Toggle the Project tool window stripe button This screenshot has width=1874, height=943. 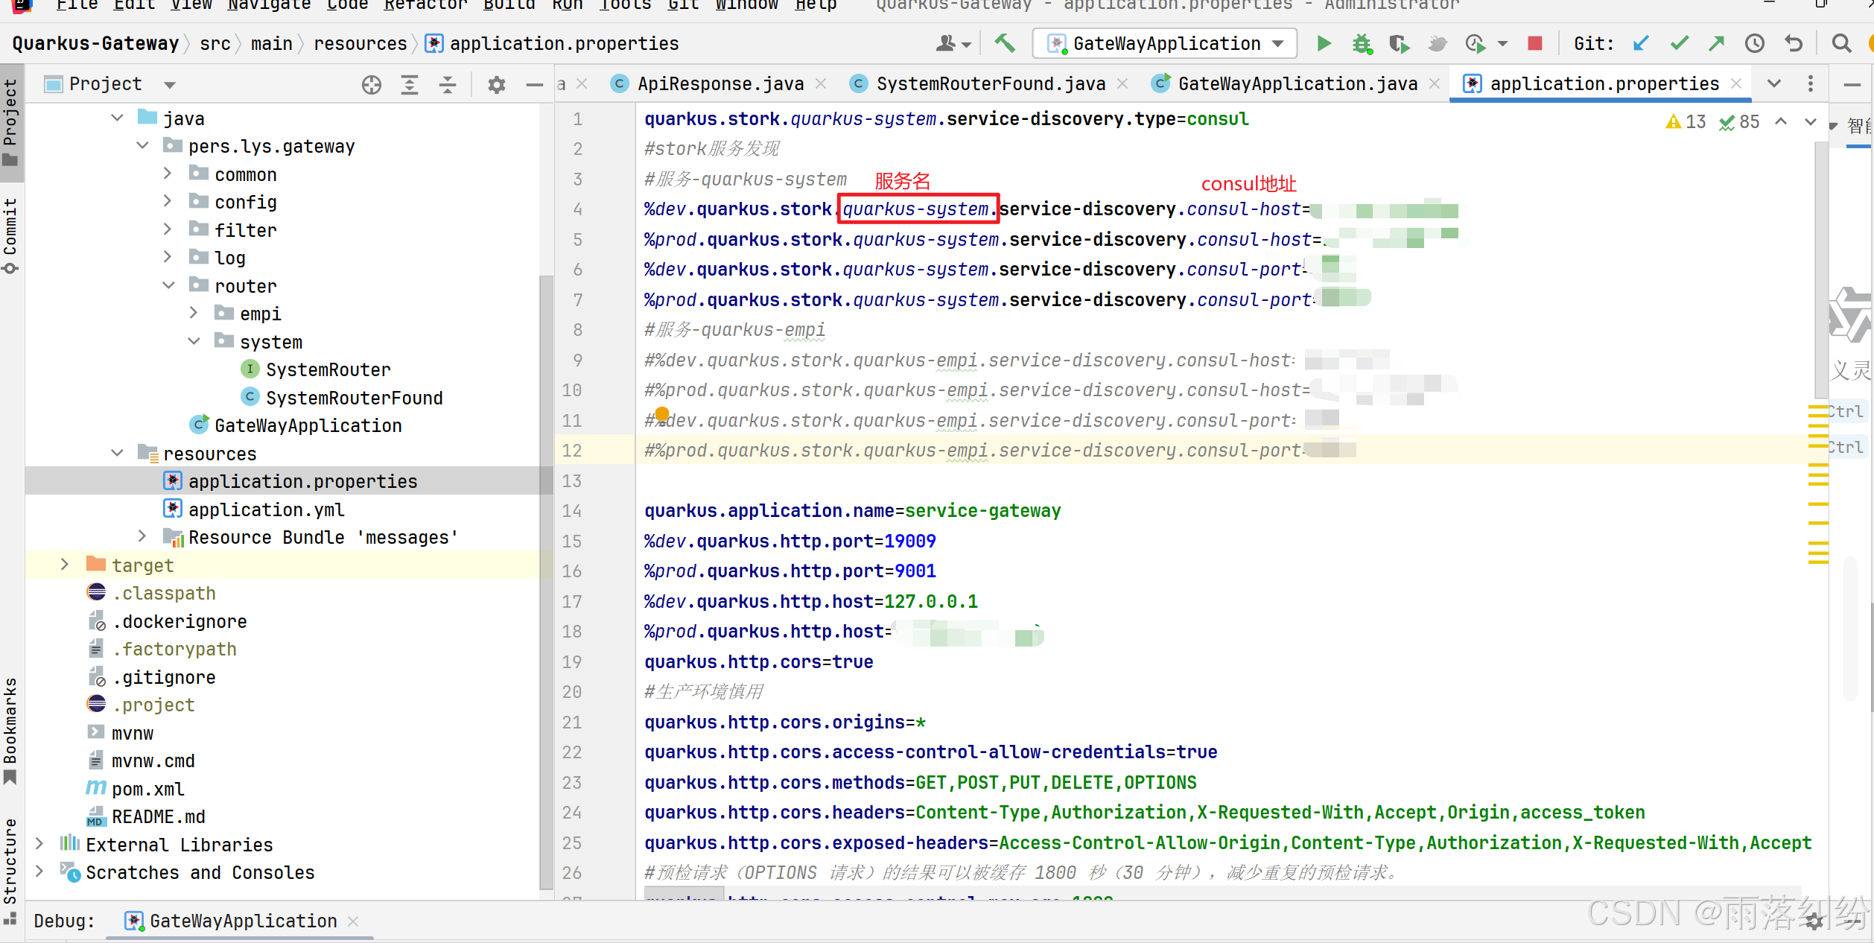[10, 123]
